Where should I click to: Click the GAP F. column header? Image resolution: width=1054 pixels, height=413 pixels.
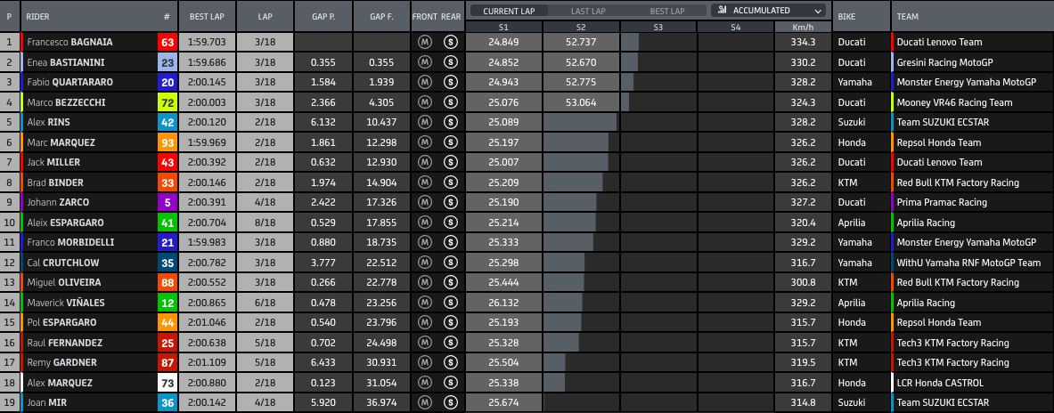click(382, 16)
